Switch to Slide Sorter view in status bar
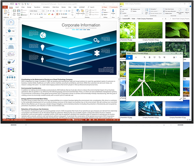The height and width of the screenshot is (166, 194). (90, 120)
